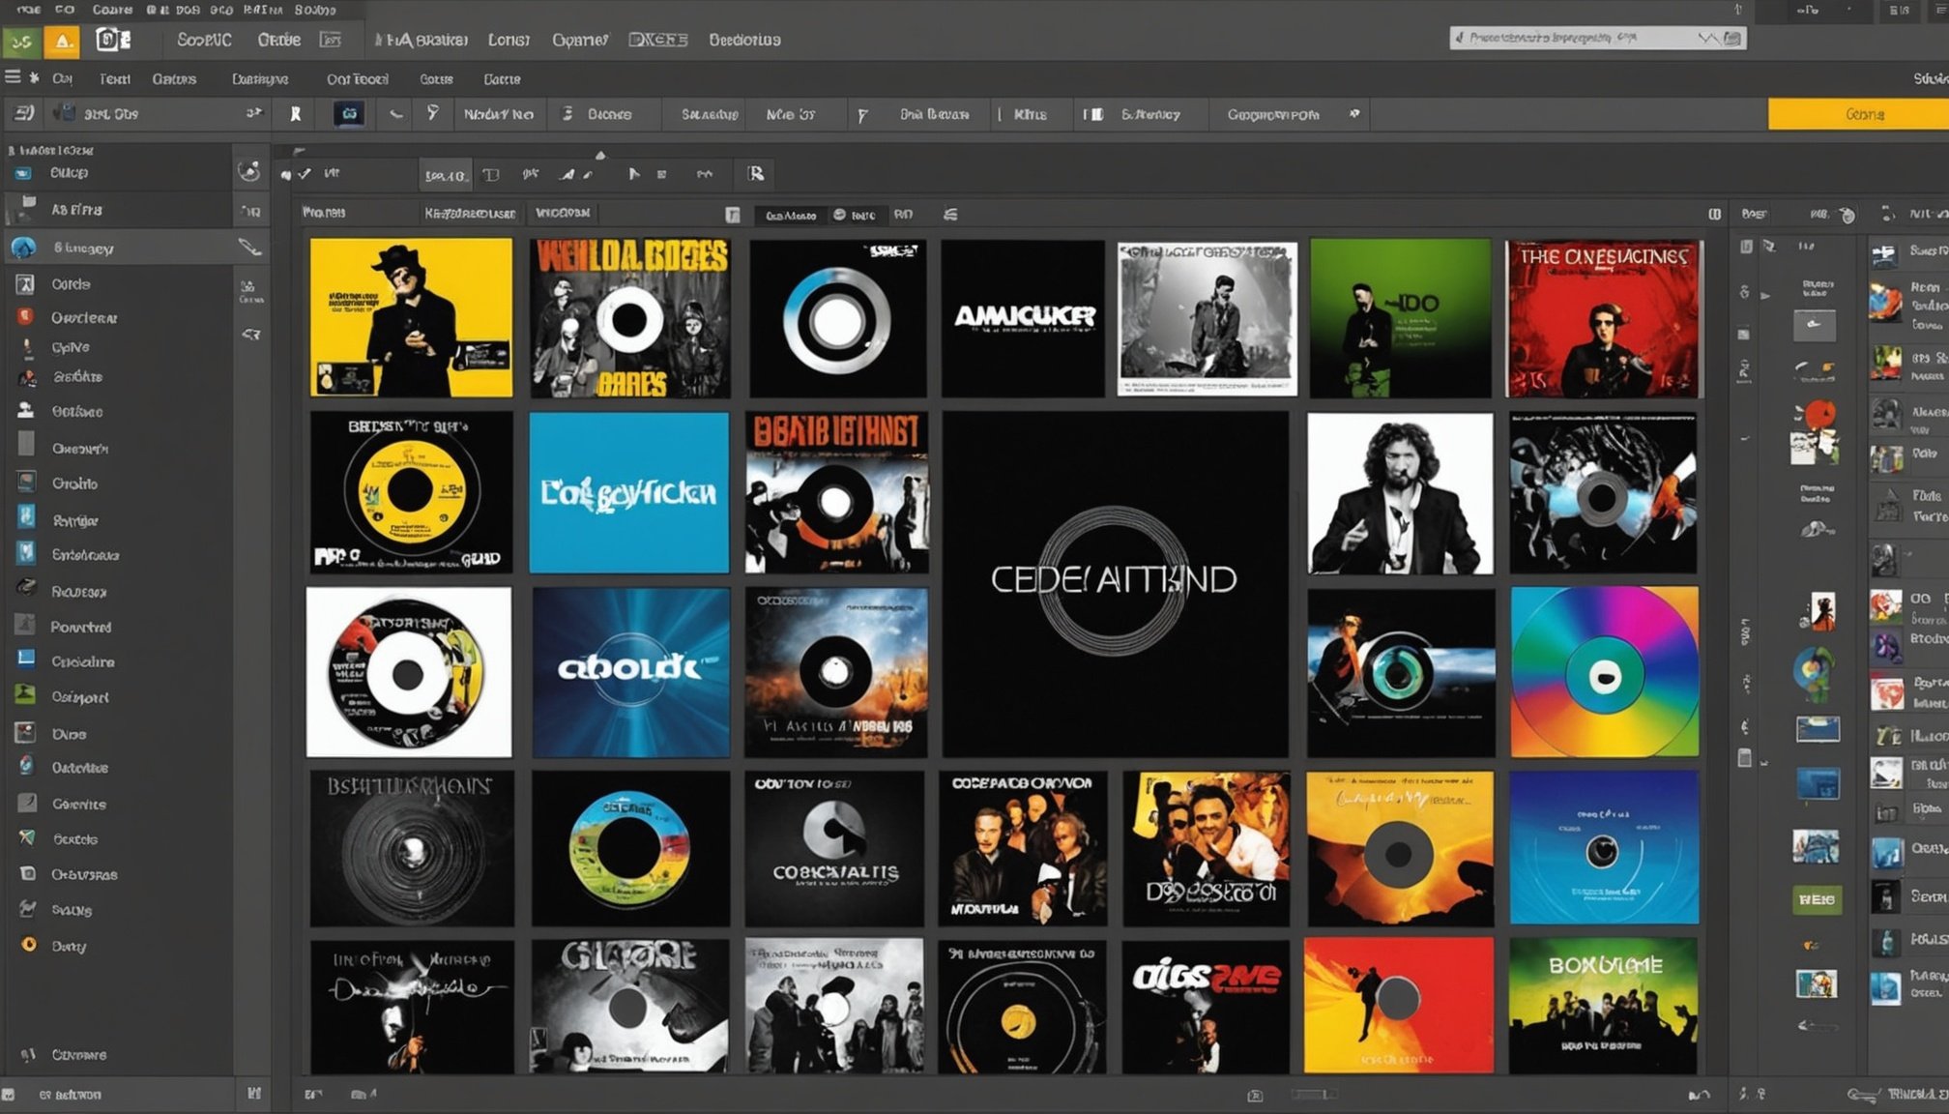Click the green HEIS badge in right panel
The height and width of the screenshot is (1114, 1949).
tap(1817, 899)
